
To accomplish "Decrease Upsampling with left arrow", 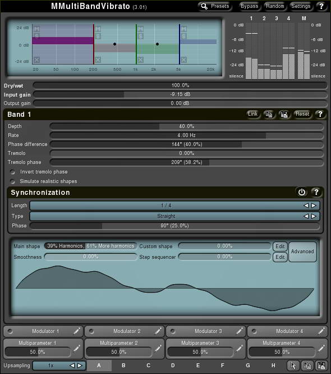I will click(72, 366).
